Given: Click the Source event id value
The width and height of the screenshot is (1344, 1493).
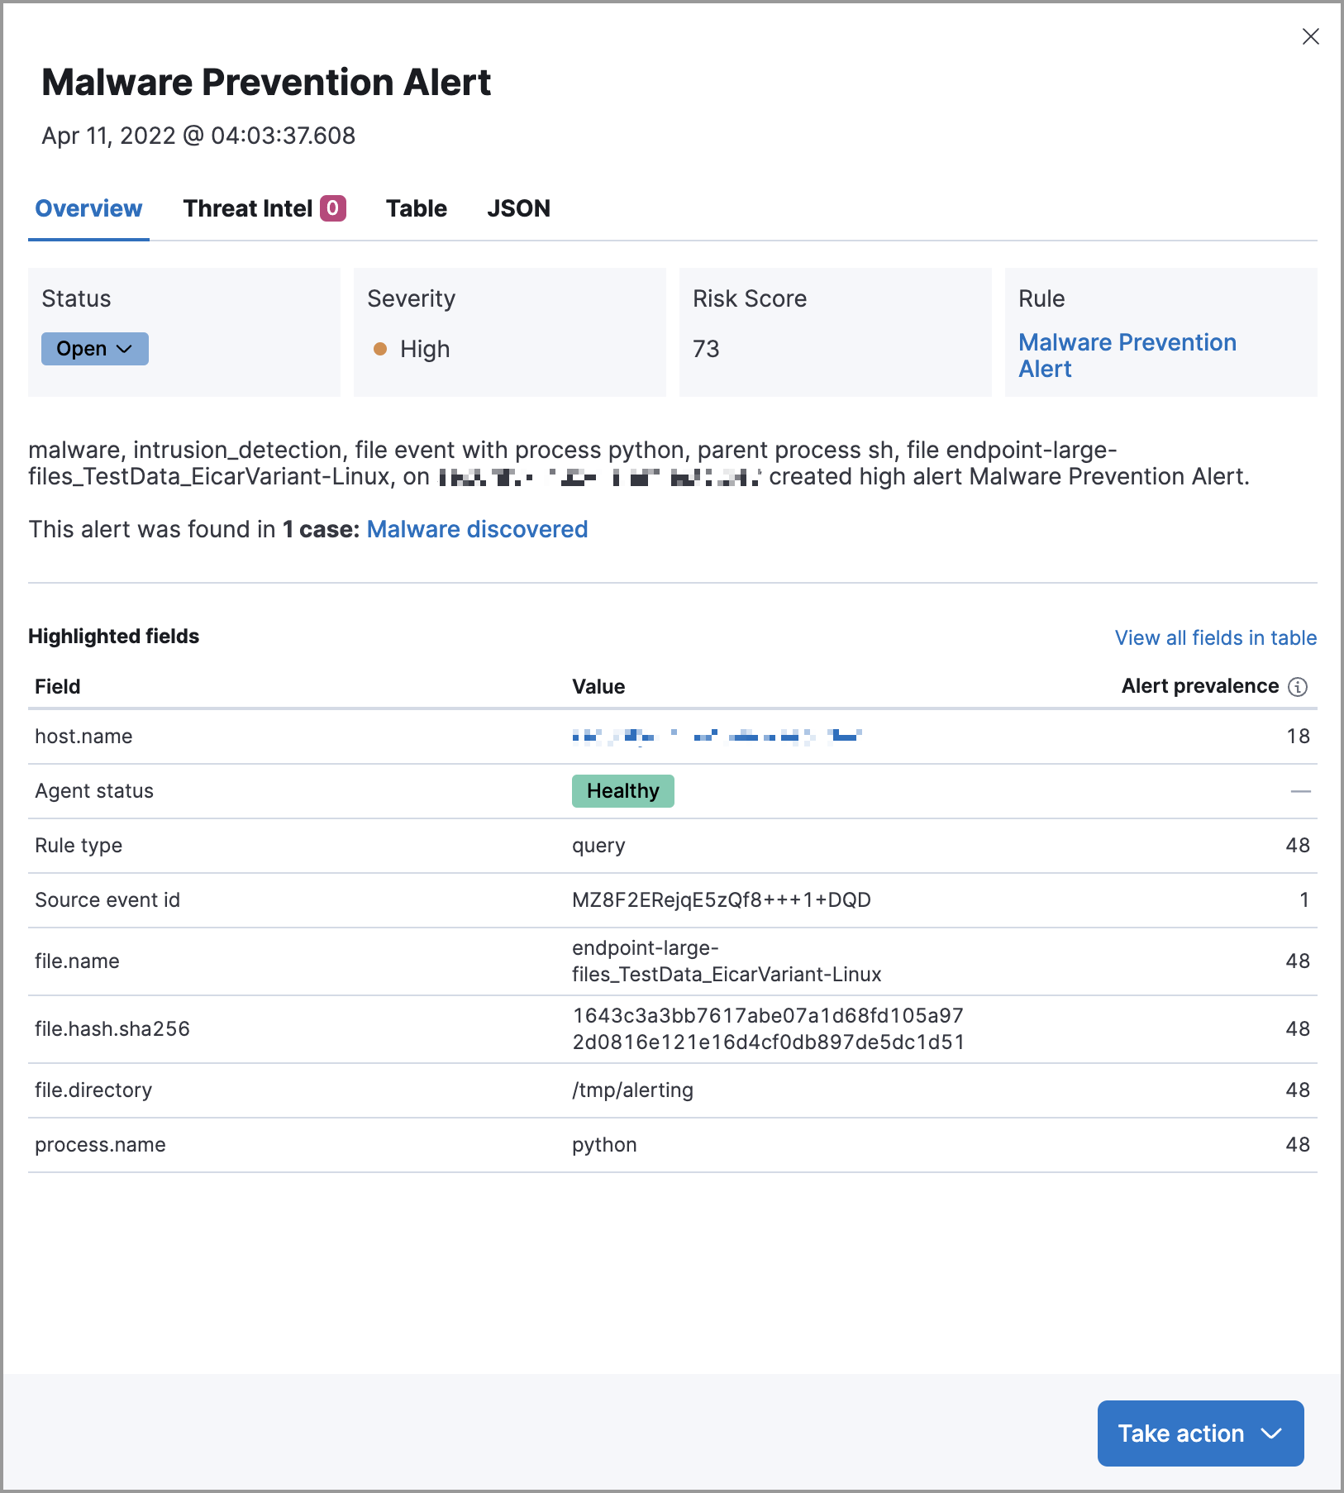Looking at the screenshot, I should point(721,899).
